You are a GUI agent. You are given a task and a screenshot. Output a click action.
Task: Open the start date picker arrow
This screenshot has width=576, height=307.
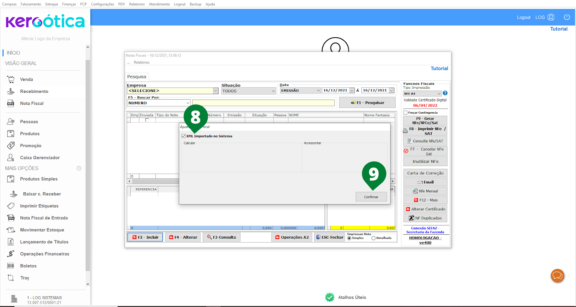click(352, 91)
